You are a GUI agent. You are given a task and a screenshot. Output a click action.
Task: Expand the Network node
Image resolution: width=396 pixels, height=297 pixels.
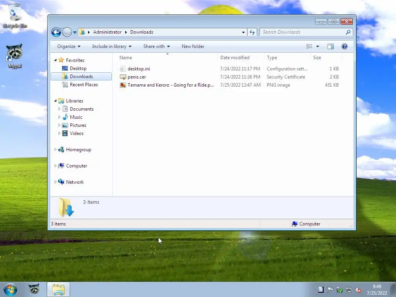click(55, 182)
